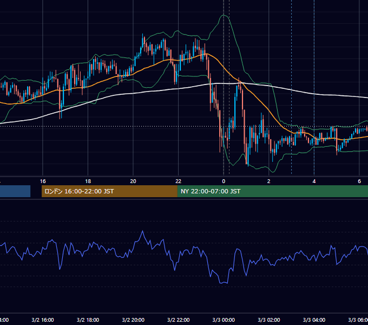Click the 3/2 18:00 date label

click(88, 320)
